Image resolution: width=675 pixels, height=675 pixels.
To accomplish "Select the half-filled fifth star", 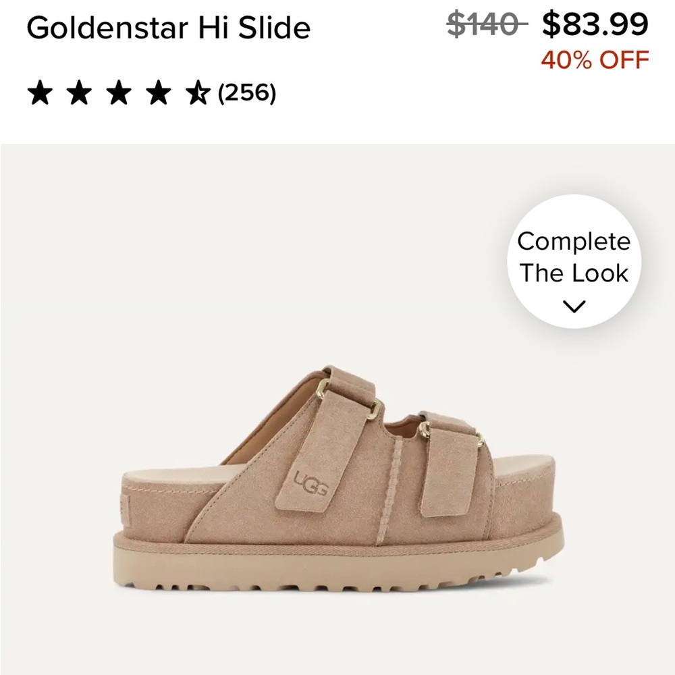I will [x=197, y=90].
